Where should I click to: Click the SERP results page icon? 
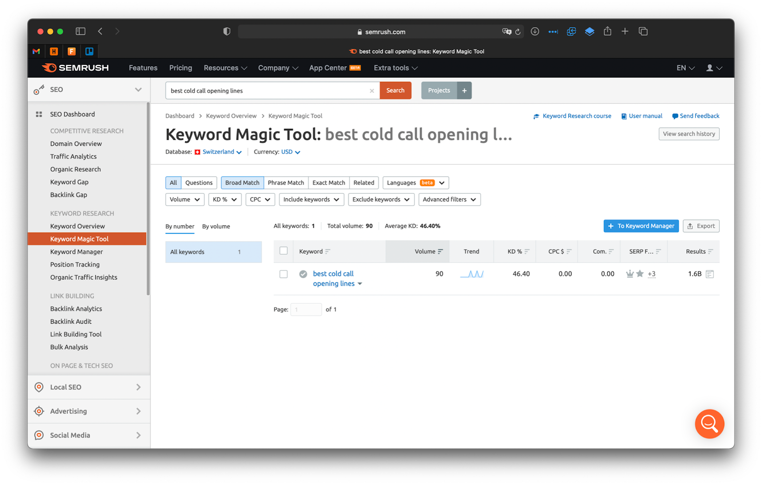(x=710, y=274)
